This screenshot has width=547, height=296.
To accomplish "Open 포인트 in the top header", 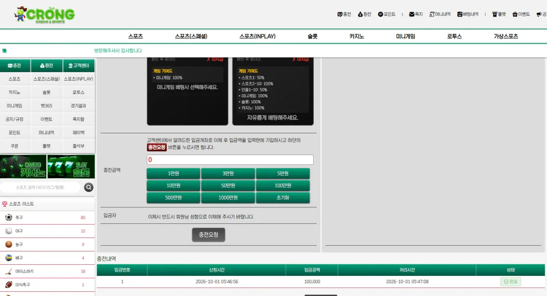I will click(x=387, y=14).
